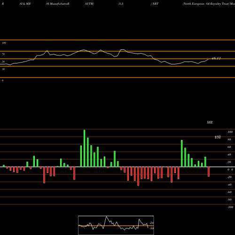
Task: Click the ') NRT' ticker label
Action: pos(155,4)
